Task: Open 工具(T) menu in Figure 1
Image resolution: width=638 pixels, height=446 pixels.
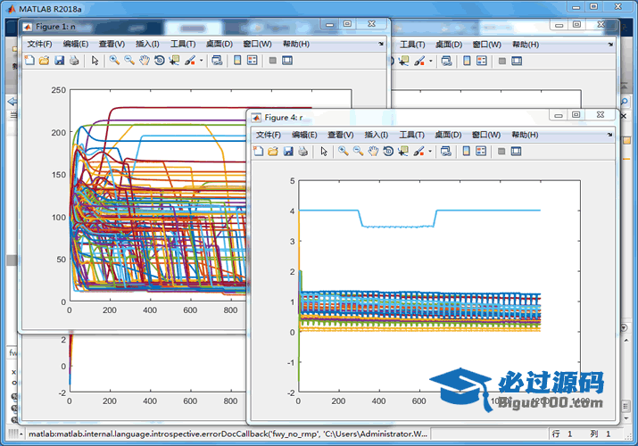Action: 183,44
